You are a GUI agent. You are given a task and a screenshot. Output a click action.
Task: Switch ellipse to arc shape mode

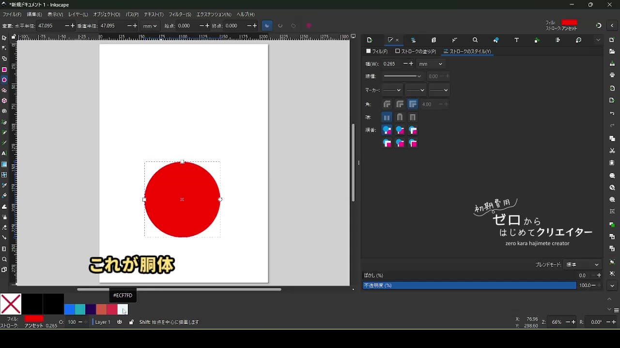pyautogui.click(x=280, y=26)
